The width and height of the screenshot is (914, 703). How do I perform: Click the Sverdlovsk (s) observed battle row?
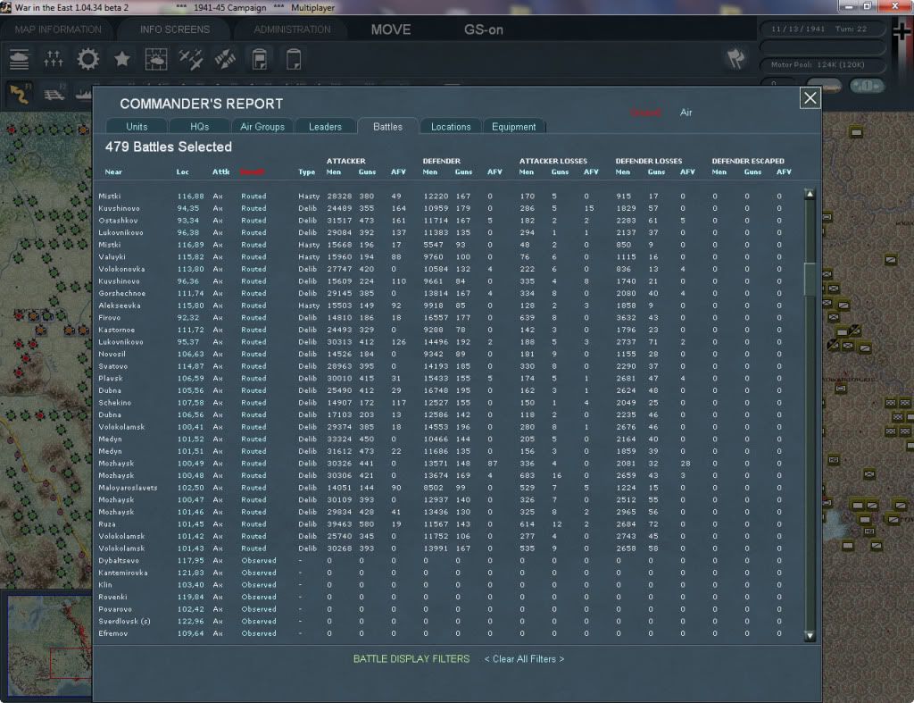click(x=443, y=622)
